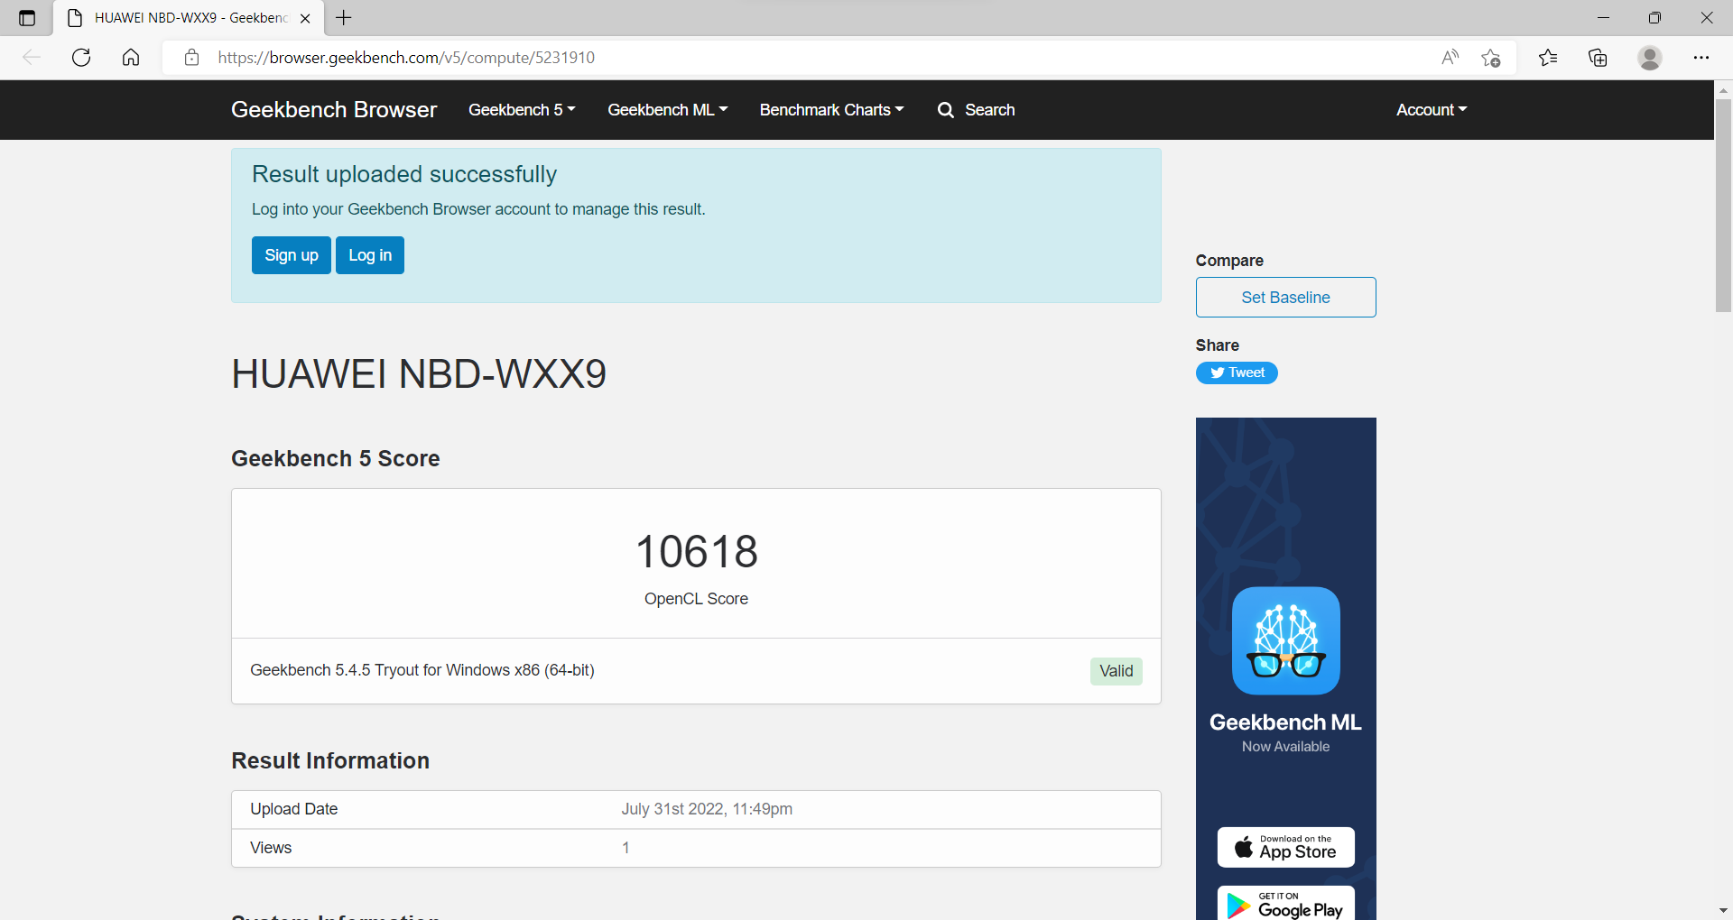Open the Geekbench ML app icon
This screenshot has height=920, width=1733.
point(1285,640)
